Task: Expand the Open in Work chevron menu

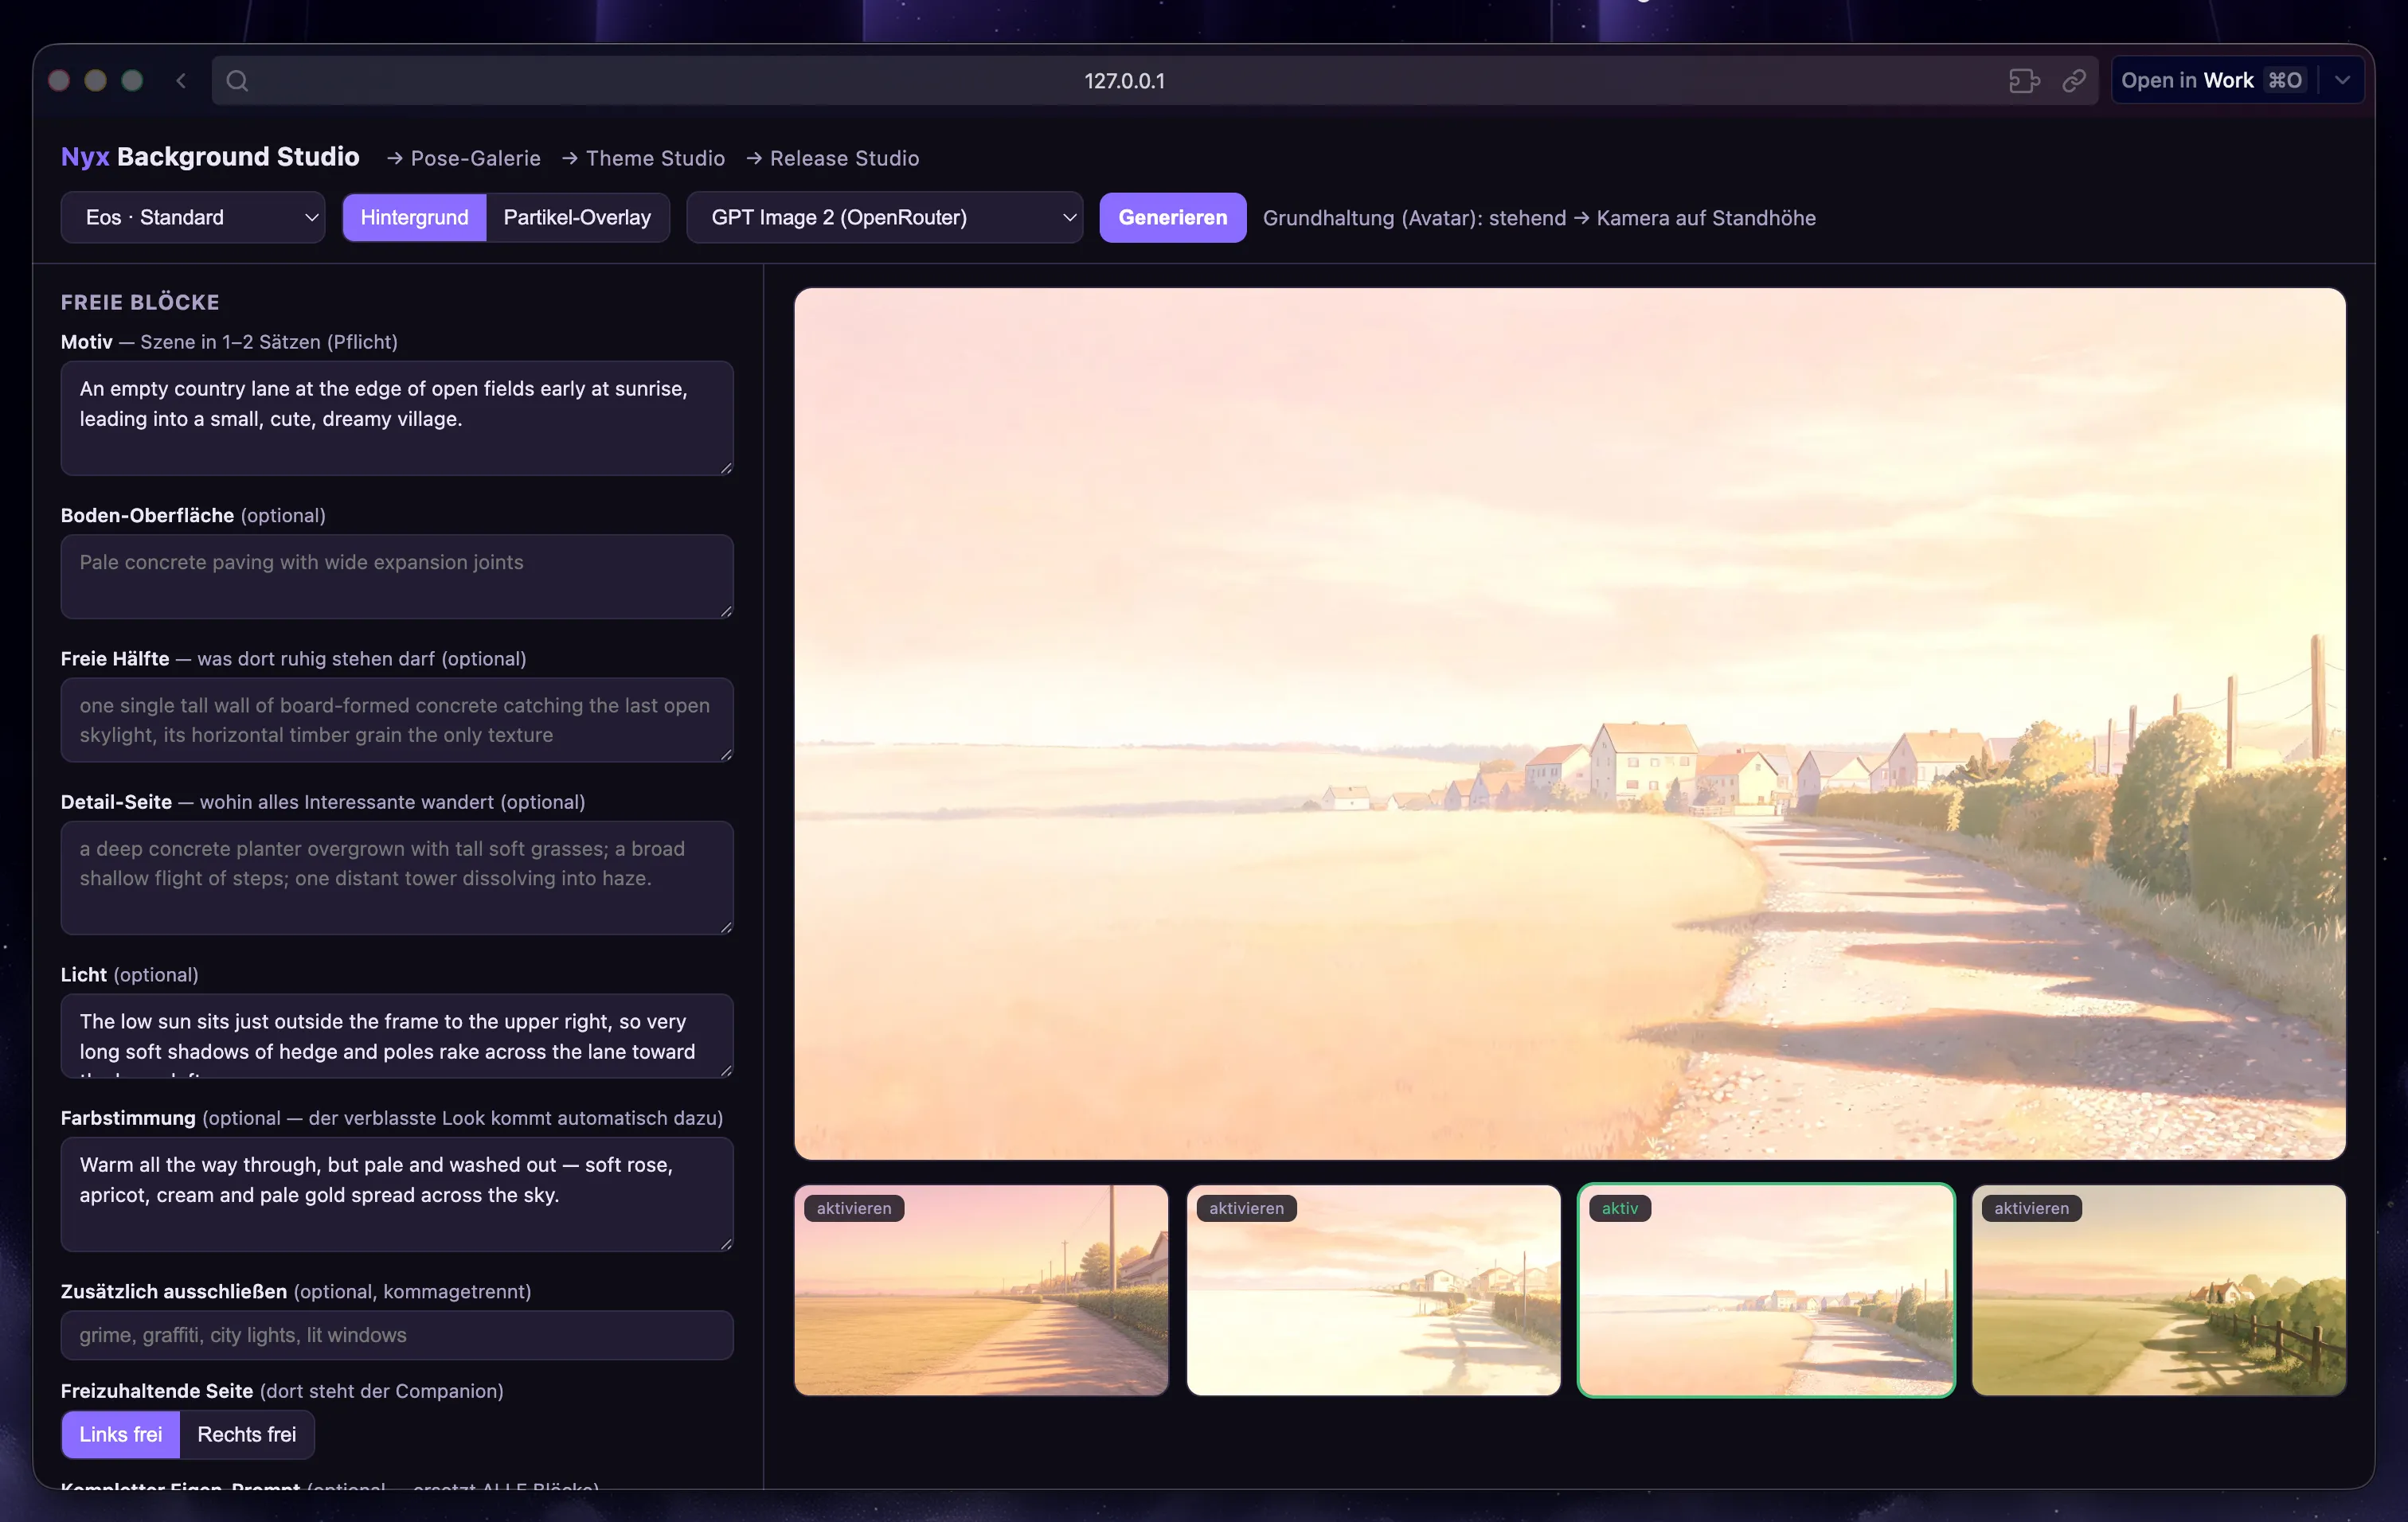Action: click(x=2342, y=81)
